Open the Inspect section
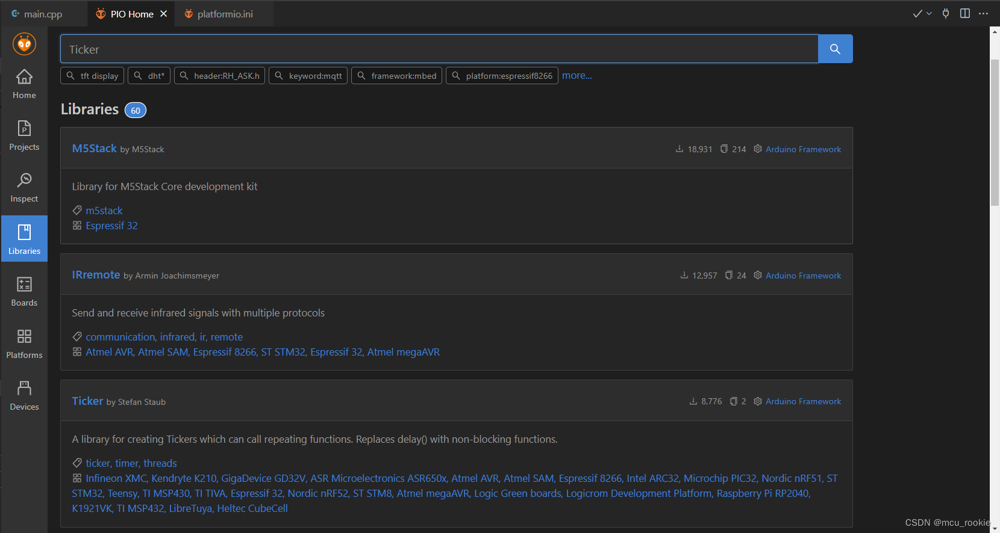The height and width of the screenshot is (533, 1000). coord(24,188)
